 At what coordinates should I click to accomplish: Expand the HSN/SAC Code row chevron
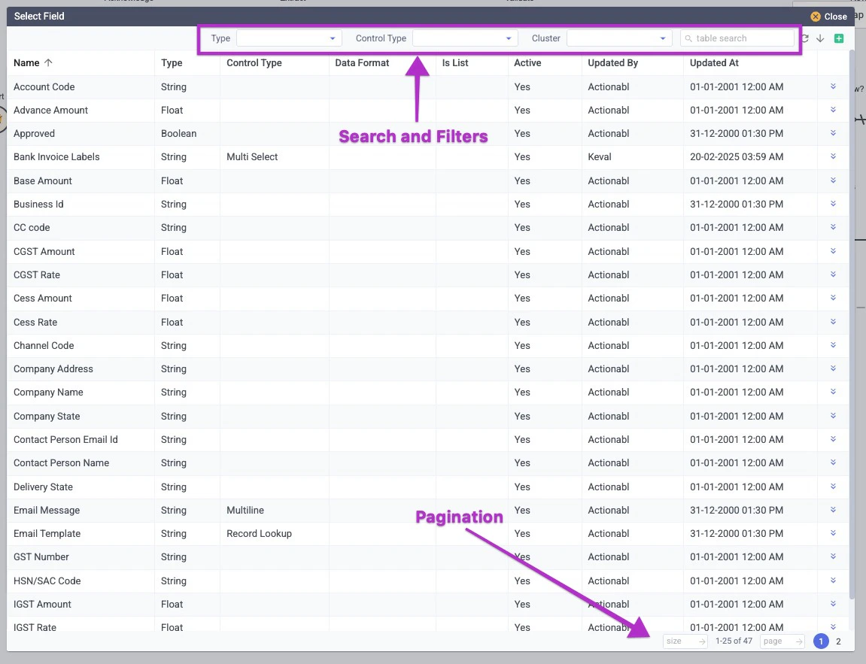click(833, 580)
